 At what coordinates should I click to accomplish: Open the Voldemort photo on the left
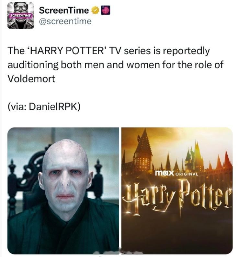pyautogui.click(x=63, y=191)
